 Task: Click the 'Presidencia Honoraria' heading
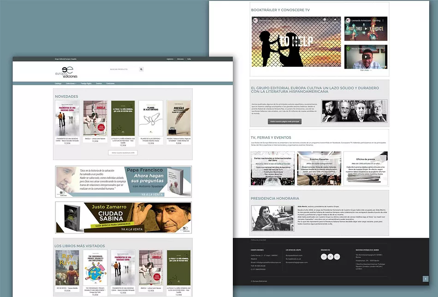point(275,198)
